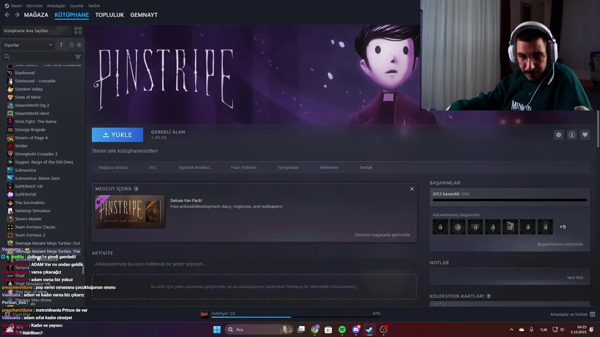The image size is (600, 337).
Task: Select Team Fortress 2 in library
Action: pyautogui.click(x=30, y=235)
